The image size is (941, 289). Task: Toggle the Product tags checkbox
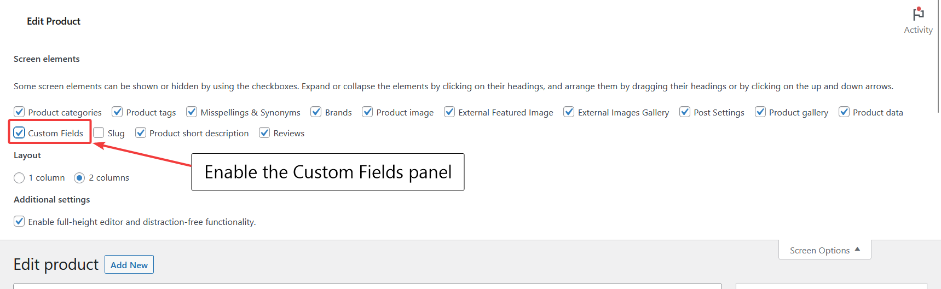117,112
